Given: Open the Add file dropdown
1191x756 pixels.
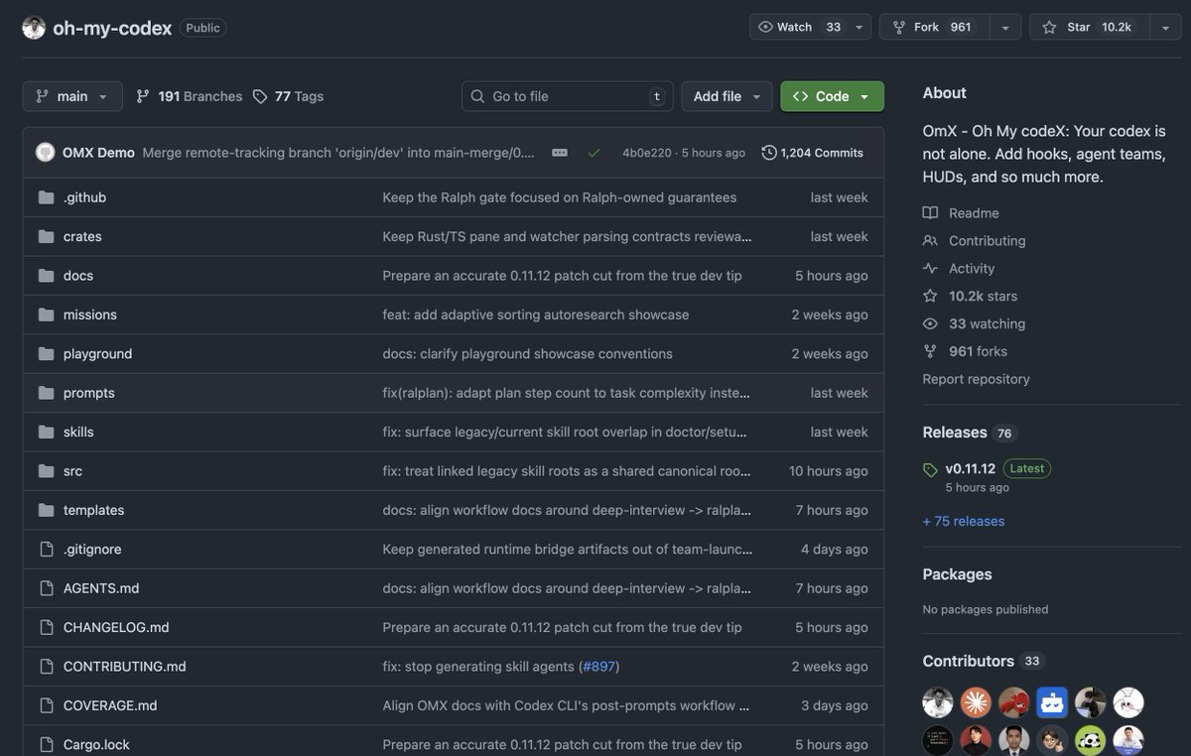Looking at the screenshot, I should [x=728, y=96].
